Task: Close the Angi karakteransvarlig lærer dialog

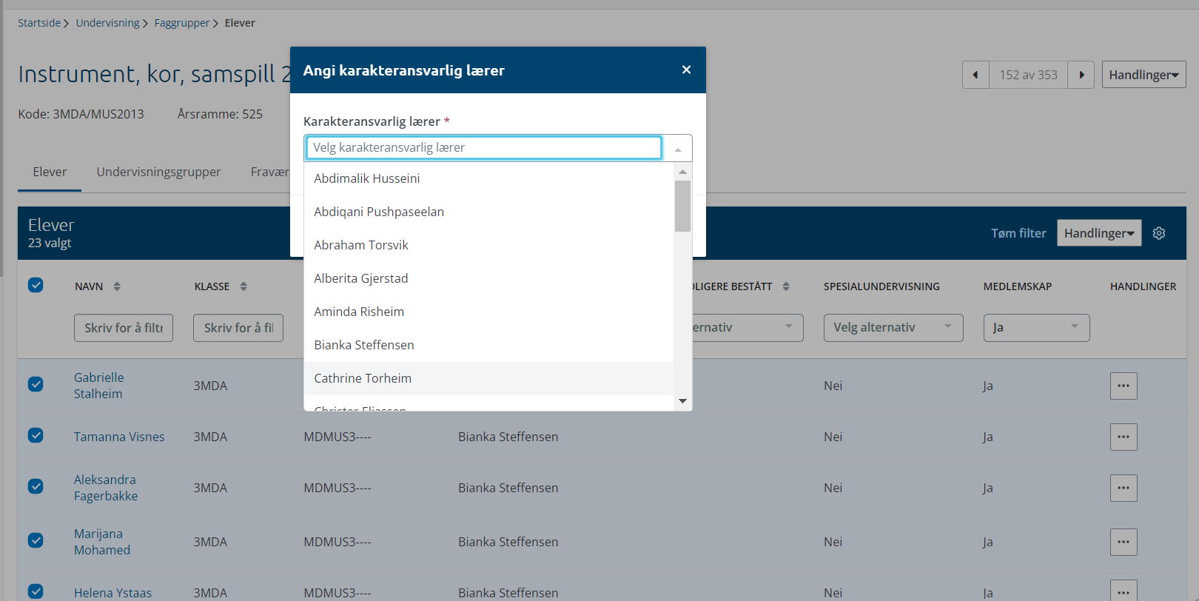Action: click(686, 70)
